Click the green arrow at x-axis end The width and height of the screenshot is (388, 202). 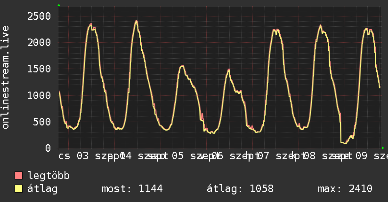383,148
